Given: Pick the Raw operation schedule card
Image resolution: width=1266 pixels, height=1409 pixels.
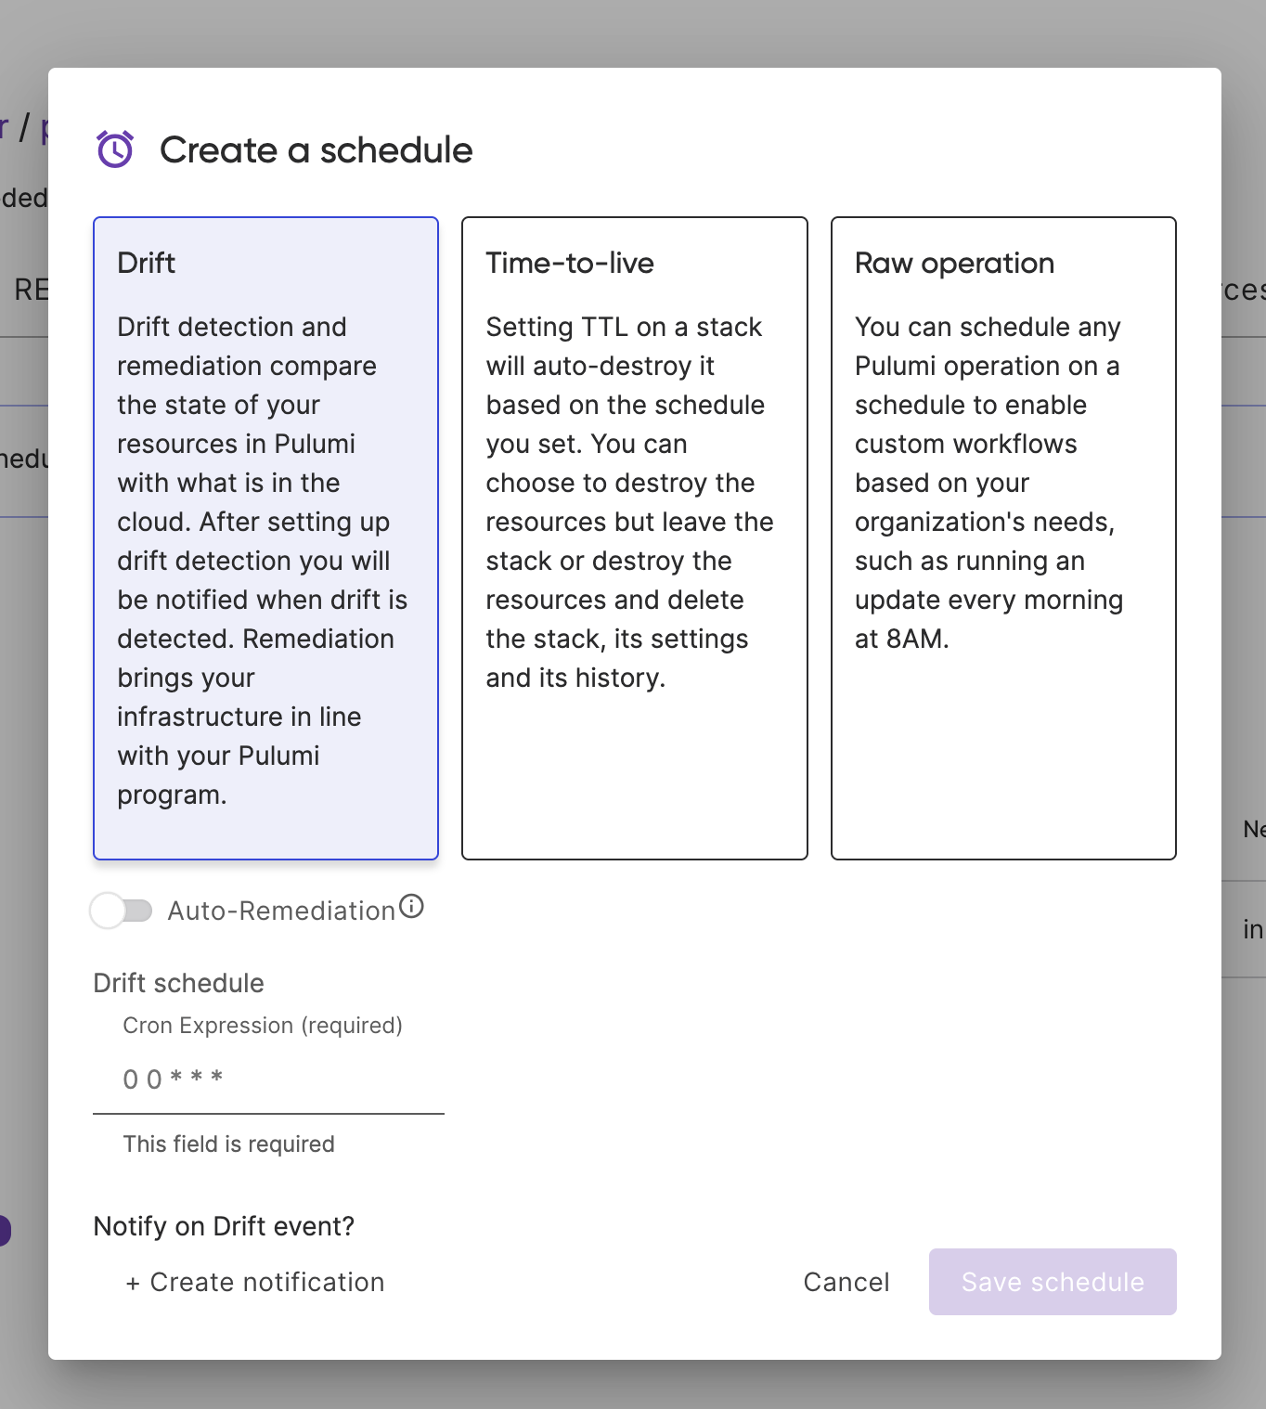Looking at the screenshot, I should point(1003,538).
